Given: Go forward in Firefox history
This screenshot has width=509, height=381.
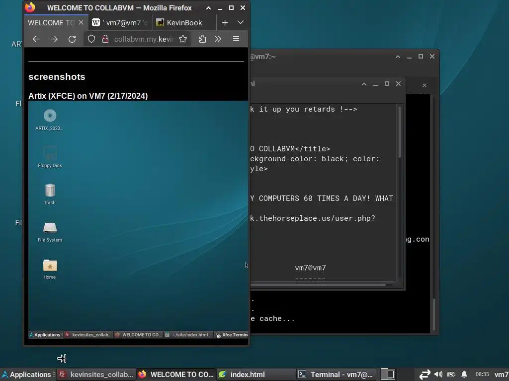Looking at the screenshot, I should point(54,39).
